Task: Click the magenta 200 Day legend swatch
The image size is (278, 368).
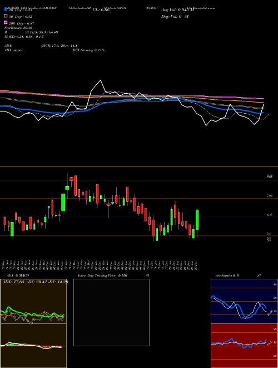Action: (6, 23)
